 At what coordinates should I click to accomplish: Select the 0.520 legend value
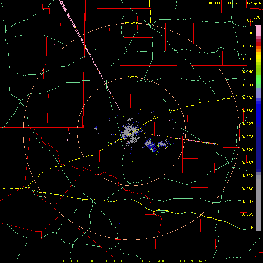248,150
